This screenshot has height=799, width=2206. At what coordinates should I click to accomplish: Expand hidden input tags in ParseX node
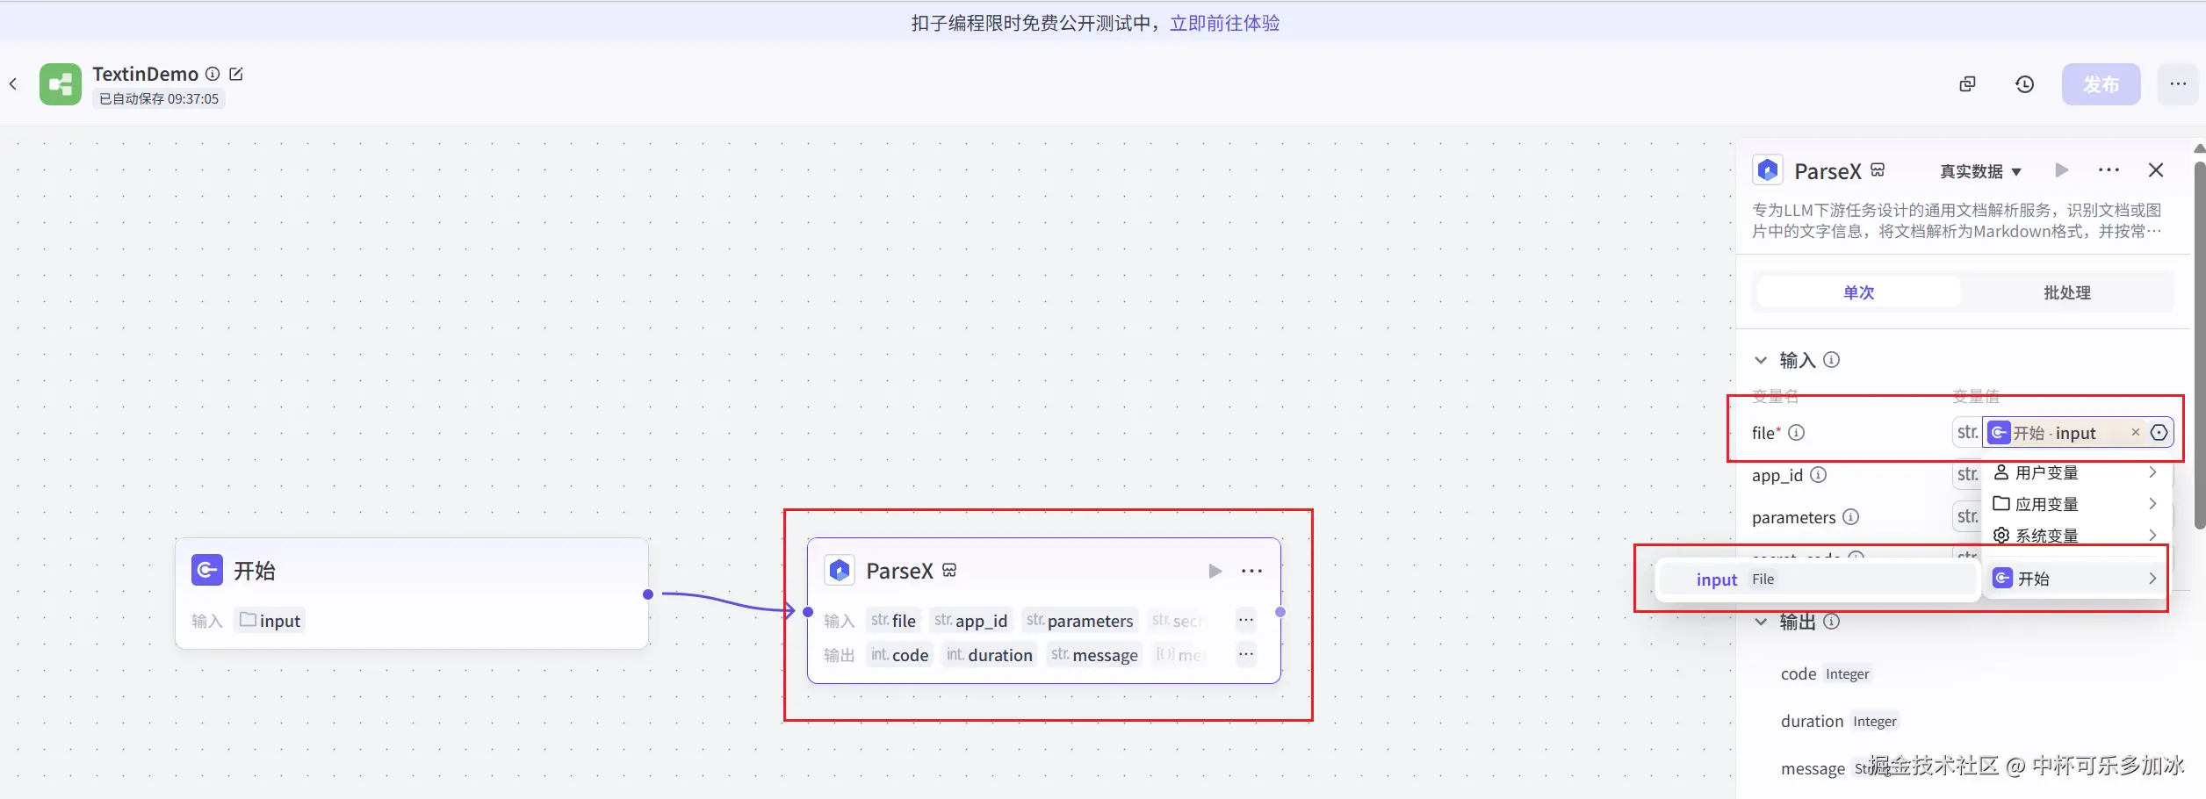(1246, 620)
